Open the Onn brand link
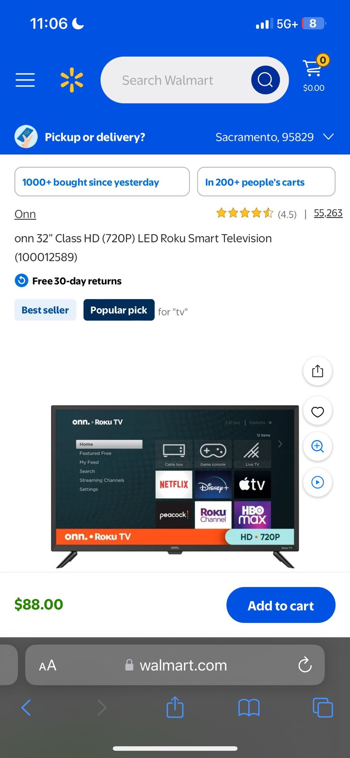Viewport: 350px width, 758px height. [25, 214]
